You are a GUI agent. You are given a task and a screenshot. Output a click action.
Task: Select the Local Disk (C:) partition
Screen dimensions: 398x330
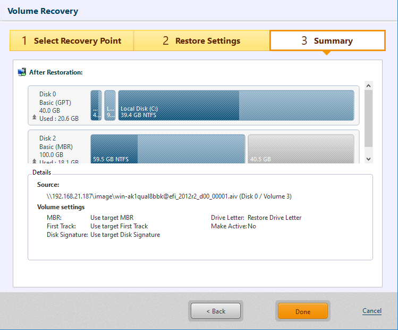pyautogui.click(x=236, y=105)
